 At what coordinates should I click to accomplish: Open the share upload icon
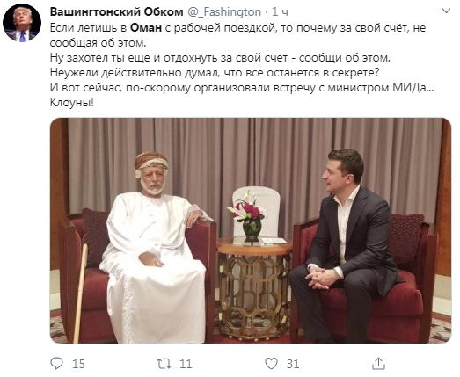[378, 364]
